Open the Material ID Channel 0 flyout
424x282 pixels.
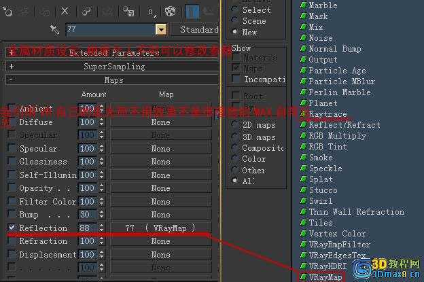click(x=152, y=12)
